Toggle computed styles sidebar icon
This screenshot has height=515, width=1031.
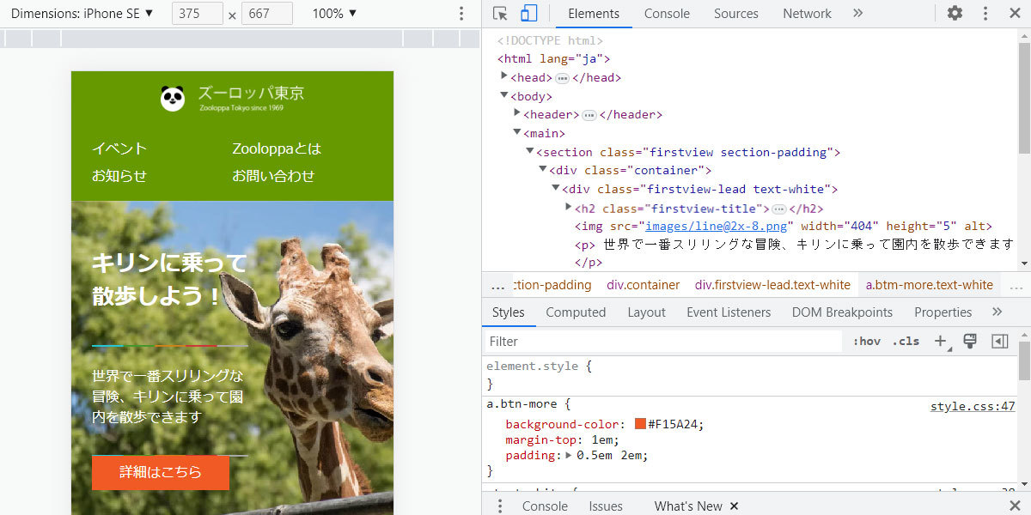coord(999,342)
